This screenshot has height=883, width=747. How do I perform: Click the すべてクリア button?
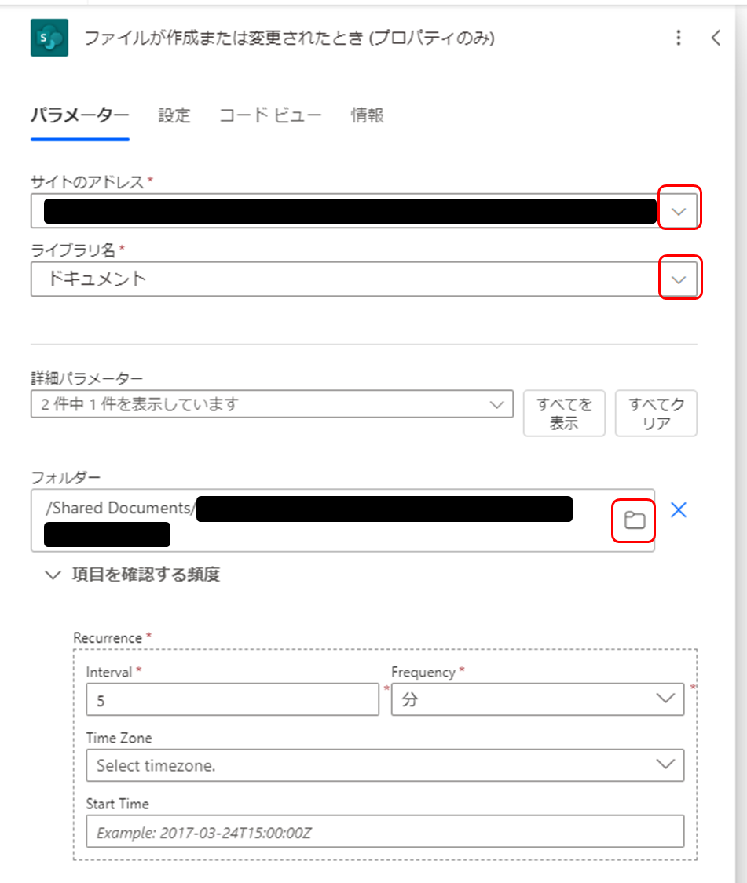(656, 414)
